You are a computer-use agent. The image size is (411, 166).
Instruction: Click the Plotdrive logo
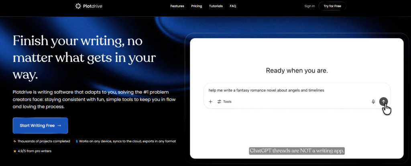coord(89,6)
